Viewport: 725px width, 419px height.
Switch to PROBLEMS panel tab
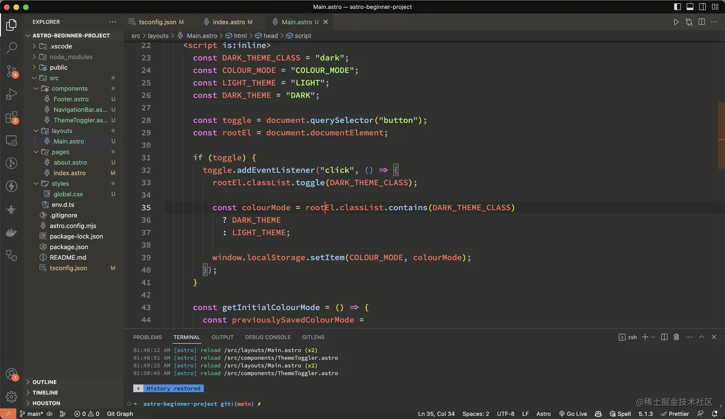coord(148,337)
